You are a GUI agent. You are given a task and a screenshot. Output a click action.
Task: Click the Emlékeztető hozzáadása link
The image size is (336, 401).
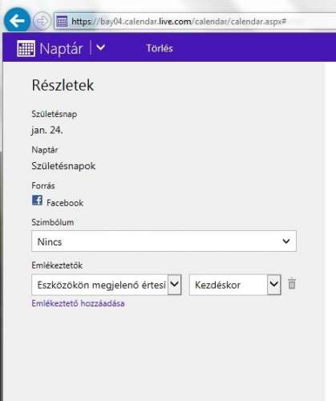78,304
